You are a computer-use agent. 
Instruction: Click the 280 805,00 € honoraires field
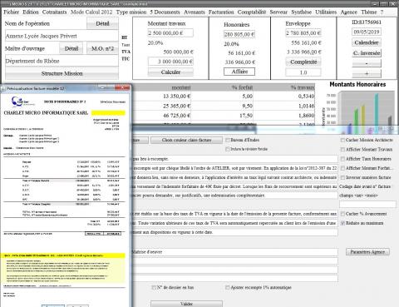point(239,34)
